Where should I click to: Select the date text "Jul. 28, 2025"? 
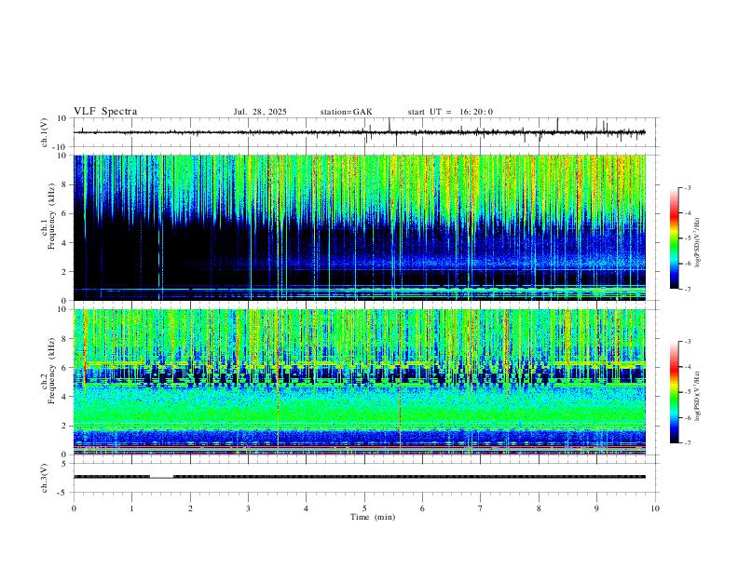(x=260, y=112)
